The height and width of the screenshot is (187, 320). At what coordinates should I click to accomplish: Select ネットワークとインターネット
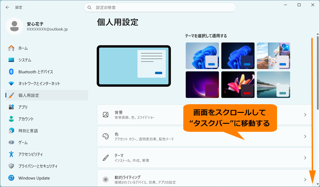pyautogui.click(x=47, y=83)
